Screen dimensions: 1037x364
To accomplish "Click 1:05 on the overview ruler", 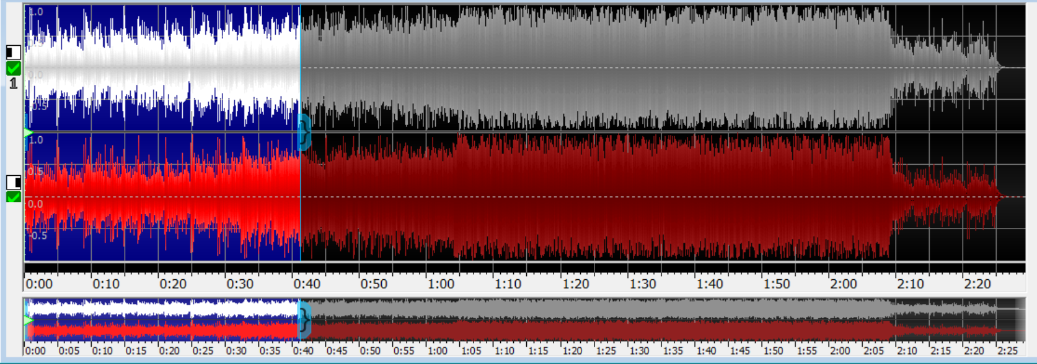I will pos(470,351).
